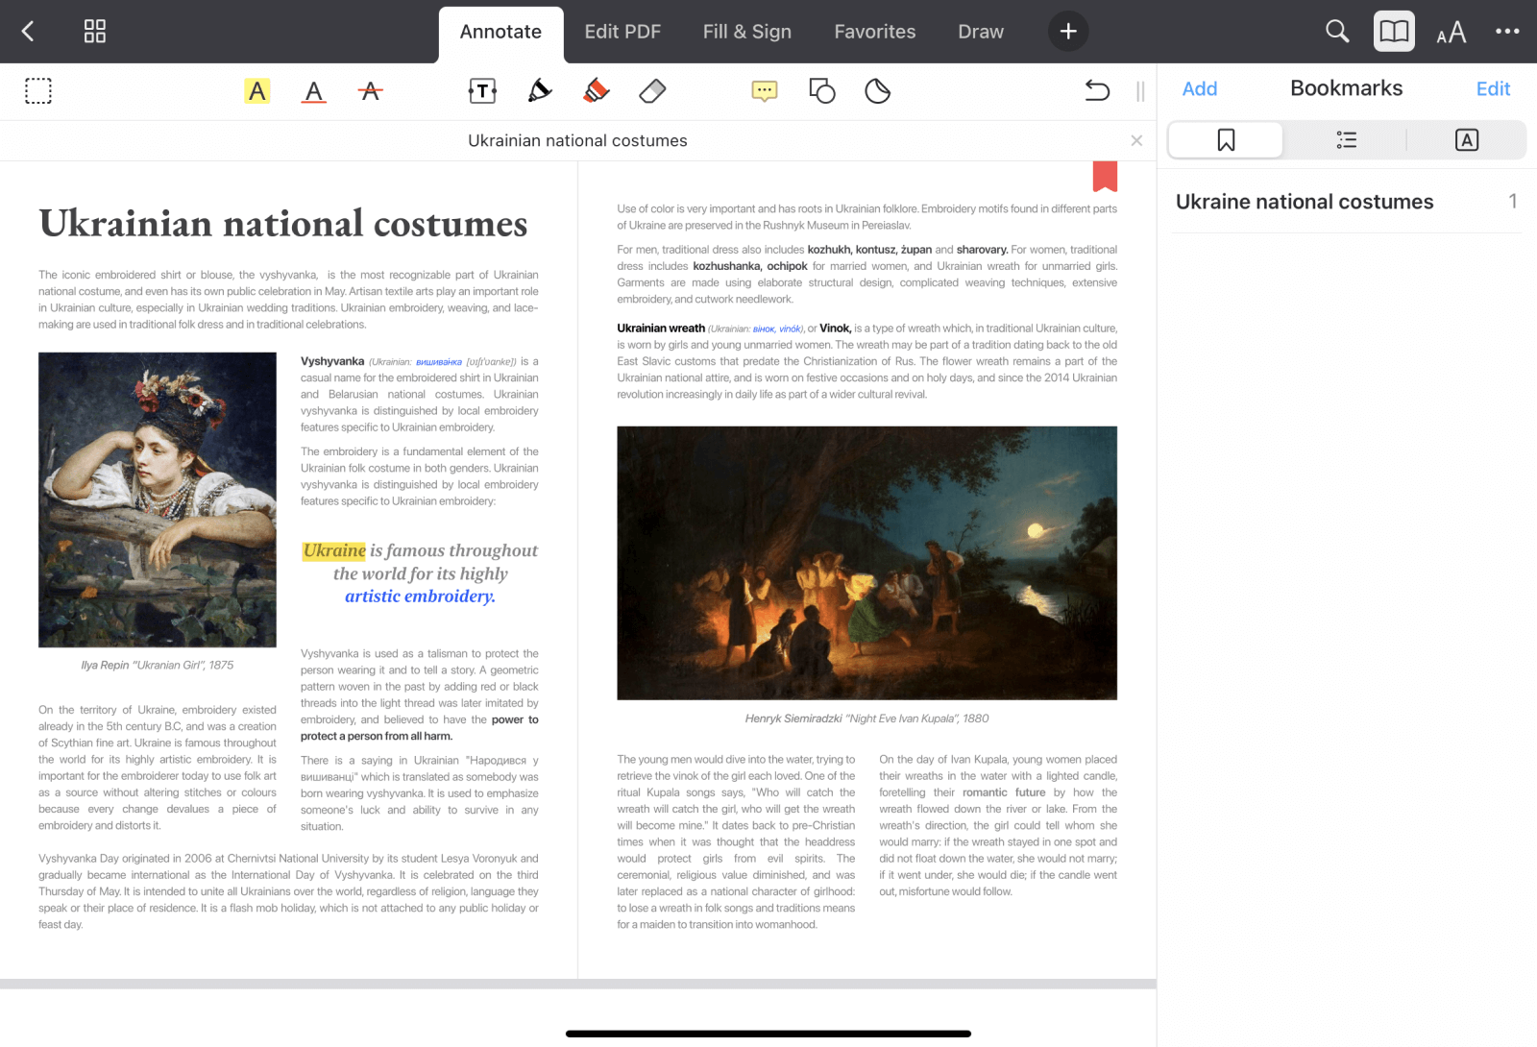Click the Ukrainian national costumes heading
This screenshot has width=1537, height=1047.
tap(283, 223)
